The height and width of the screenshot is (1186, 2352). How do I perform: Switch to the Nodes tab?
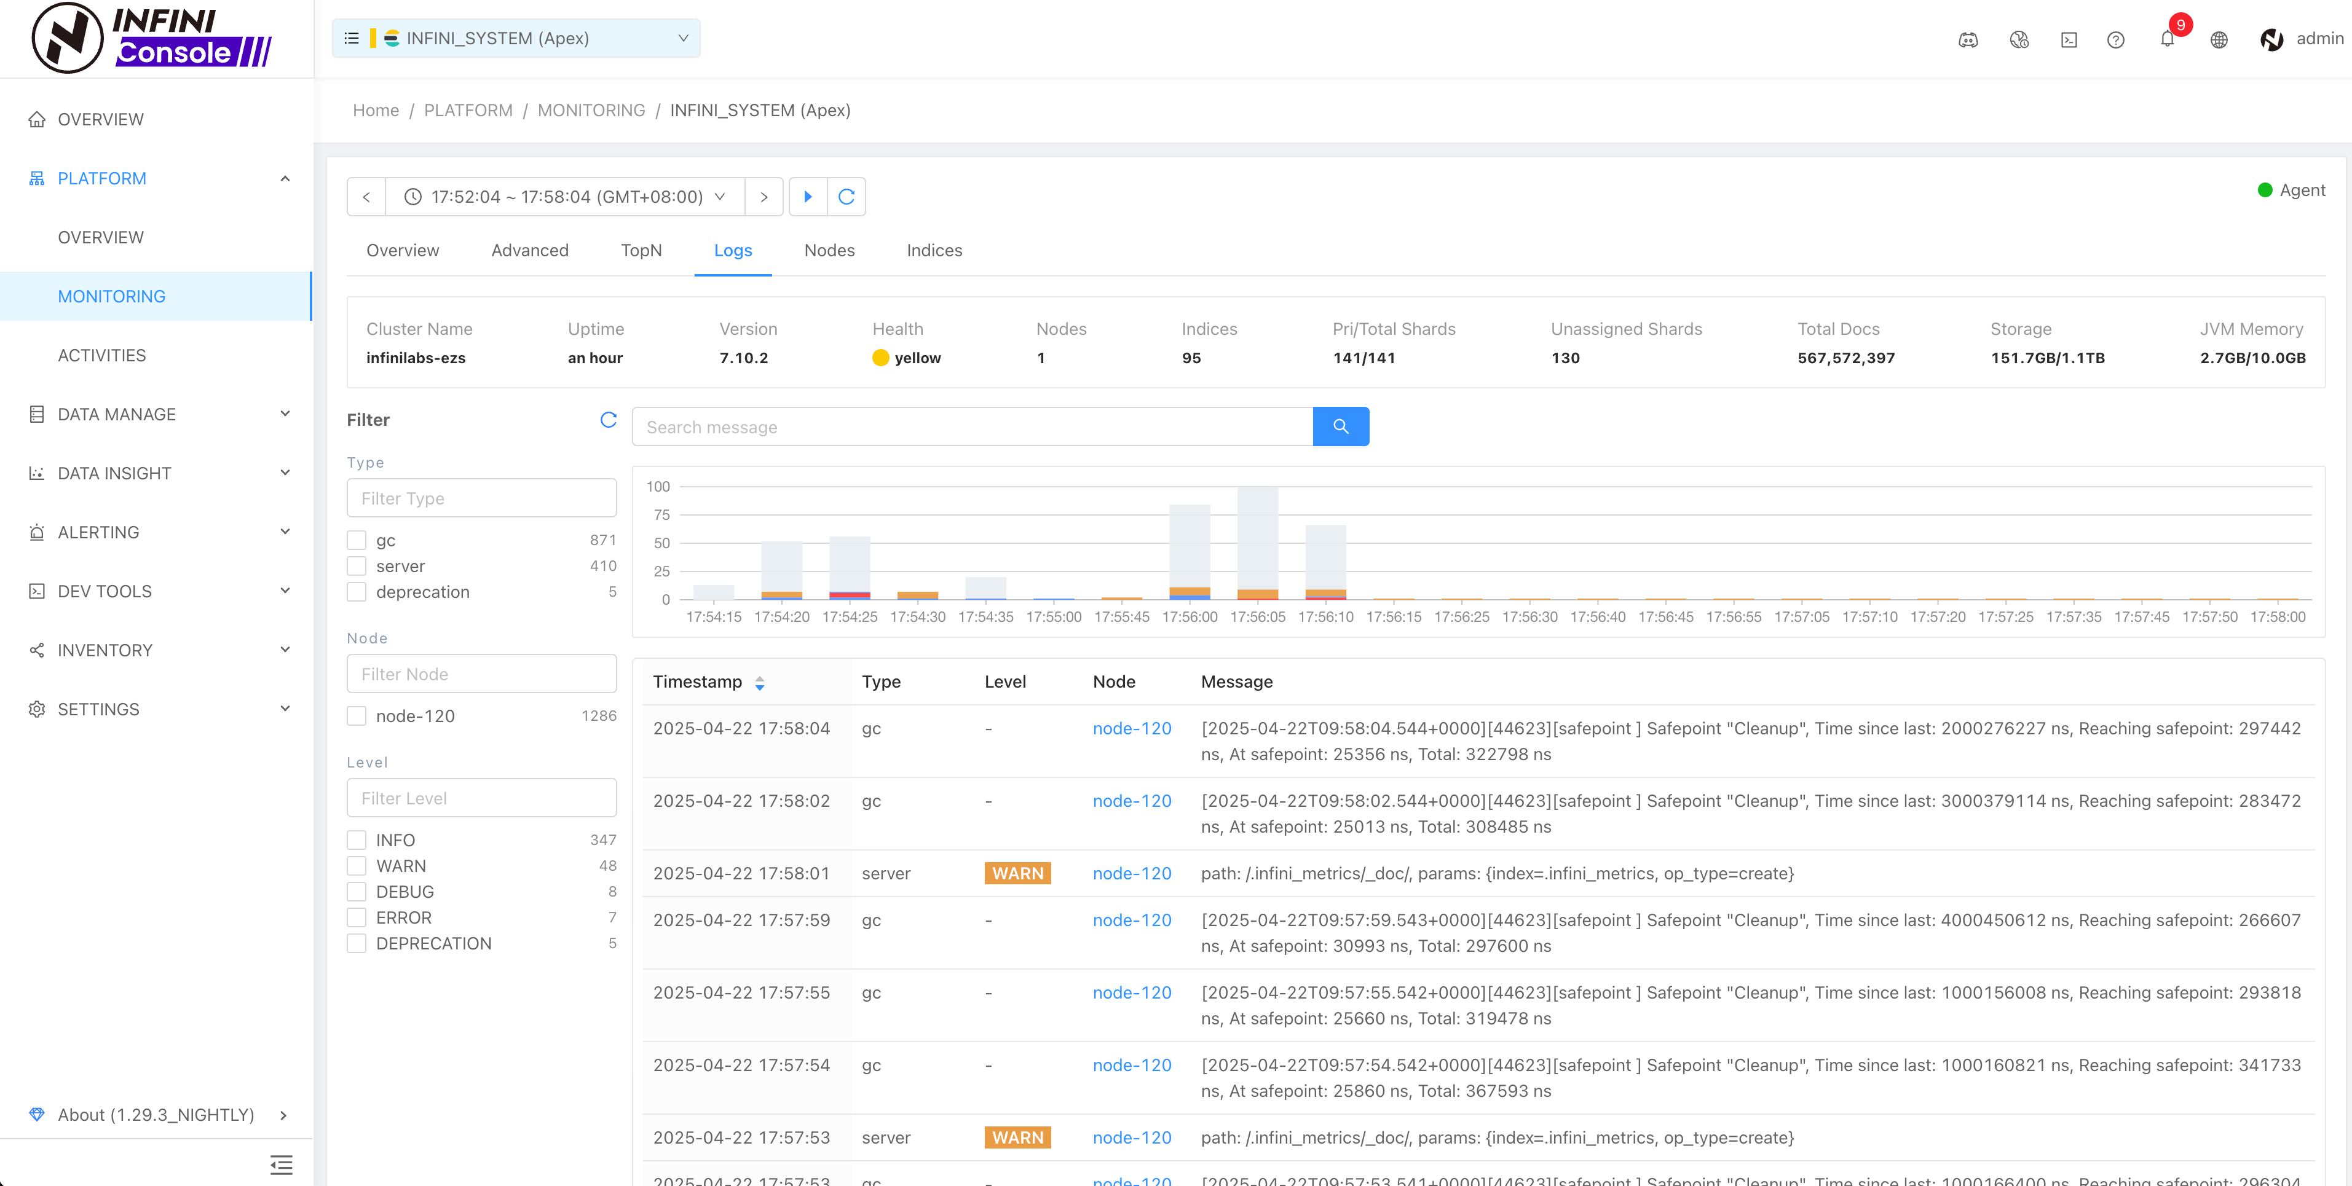pos(828,250)
